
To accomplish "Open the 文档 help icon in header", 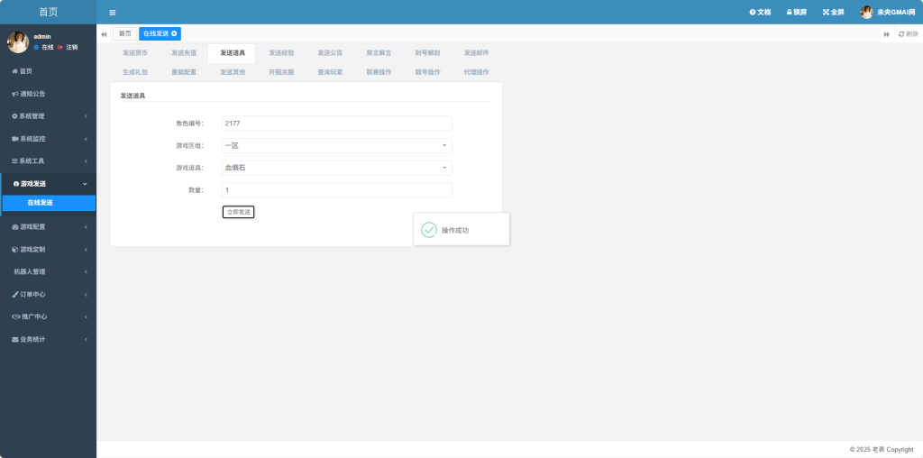I will (753, 13).
